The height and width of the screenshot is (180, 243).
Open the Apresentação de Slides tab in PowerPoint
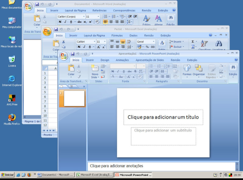pos(150,60)
